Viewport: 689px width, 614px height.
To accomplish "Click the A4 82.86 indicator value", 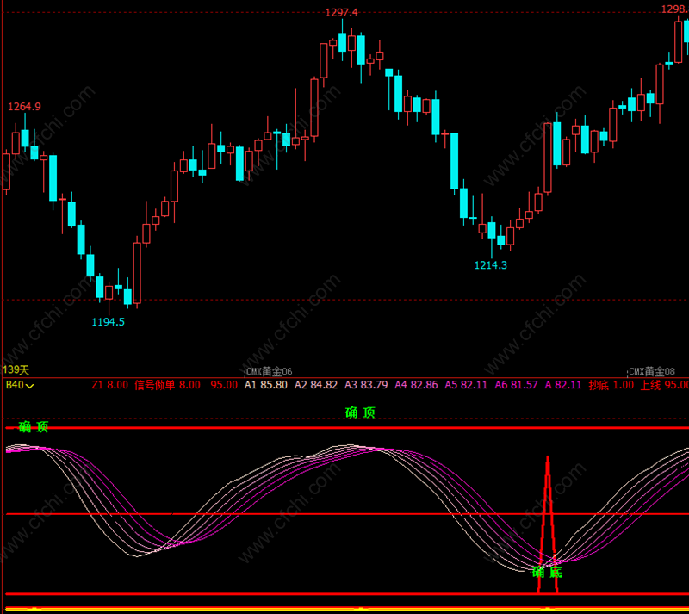I will pos(416,385).
